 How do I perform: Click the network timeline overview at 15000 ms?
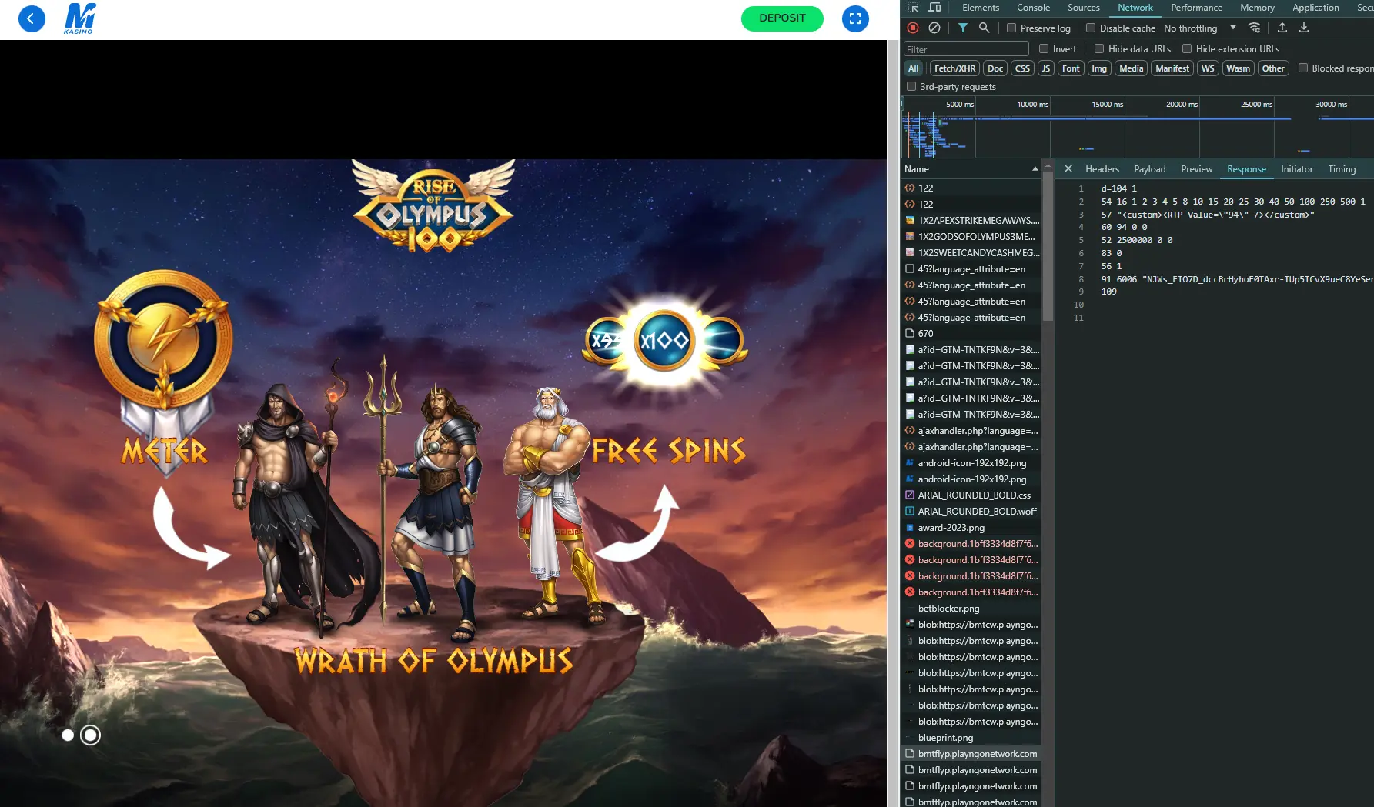tap(1107, 105)
